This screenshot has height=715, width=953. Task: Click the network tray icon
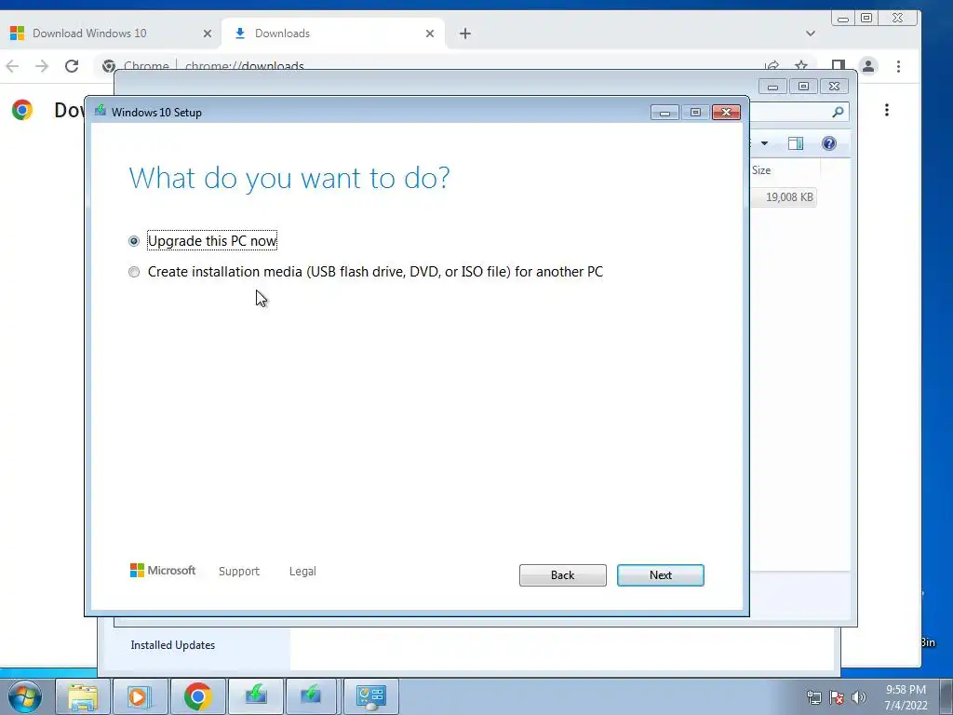point(813,698)
